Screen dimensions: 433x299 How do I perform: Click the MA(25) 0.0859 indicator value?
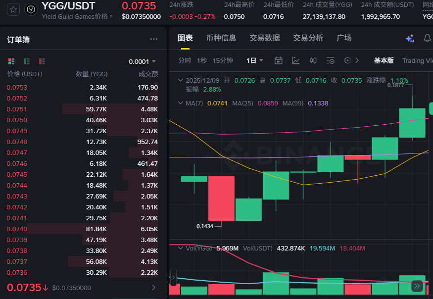tap(268, 103)
